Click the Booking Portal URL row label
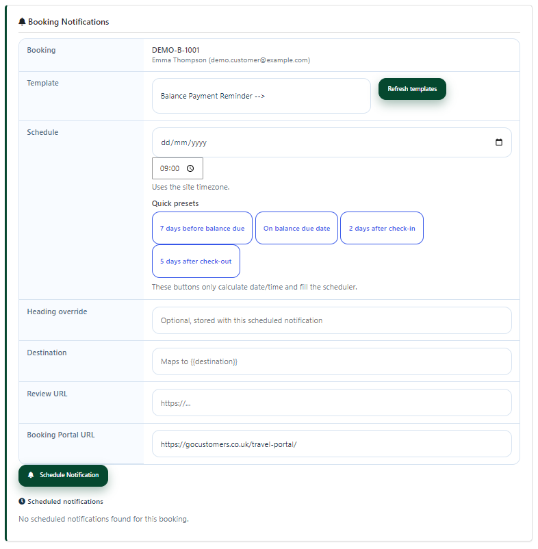 (61, 435)
